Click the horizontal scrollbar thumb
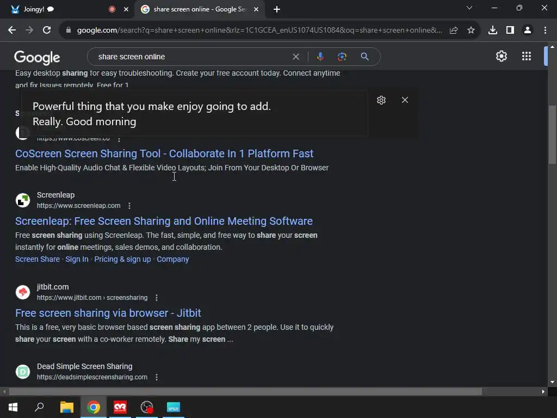557x418 pixels. tap(245, 392)
